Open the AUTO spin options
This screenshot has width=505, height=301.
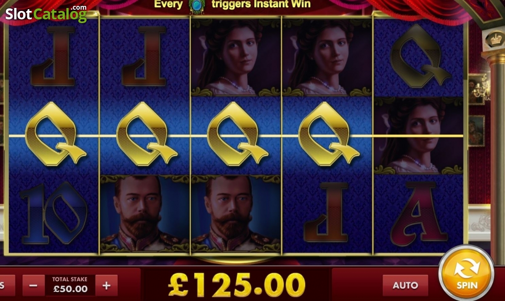405,285
